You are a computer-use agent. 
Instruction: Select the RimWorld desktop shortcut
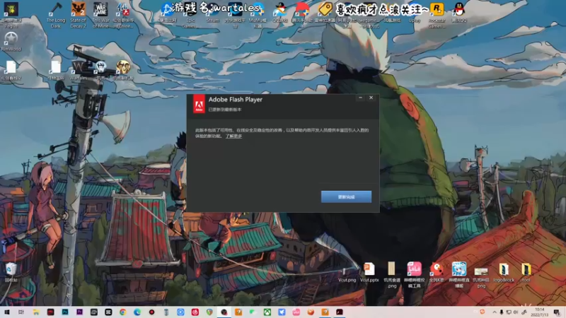point(11,42)
